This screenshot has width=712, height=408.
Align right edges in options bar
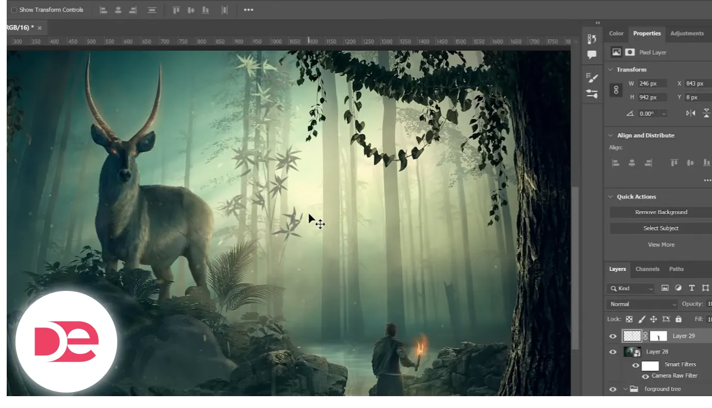[133, 10]
